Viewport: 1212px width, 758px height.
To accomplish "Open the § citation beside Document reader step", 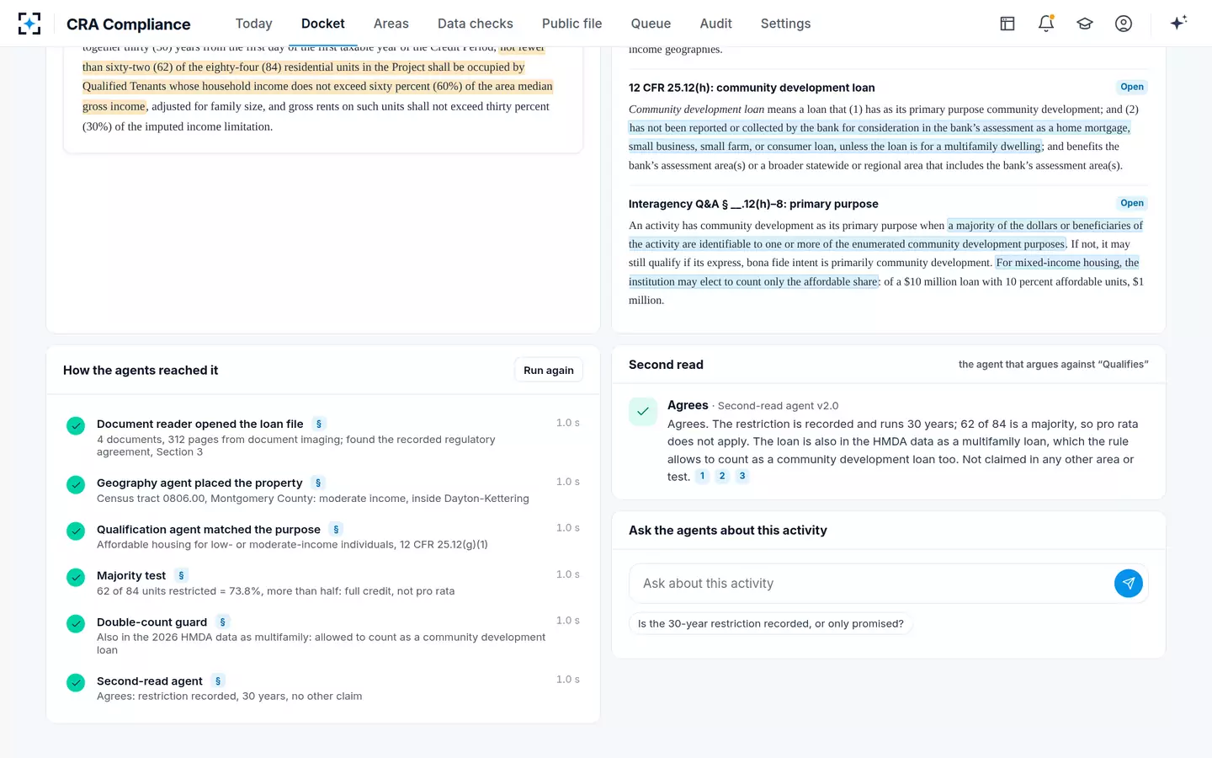I will [x=319, y=424].
